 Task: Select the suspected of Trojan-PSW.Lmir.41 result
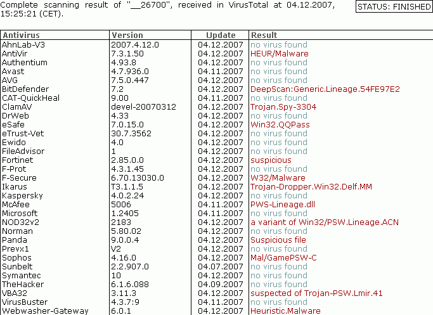316,293
